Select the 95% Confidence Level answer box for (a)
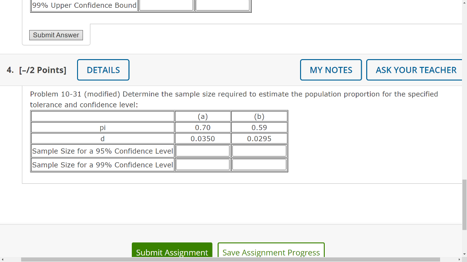Viewport: 467px width, 262px height. 202,150
